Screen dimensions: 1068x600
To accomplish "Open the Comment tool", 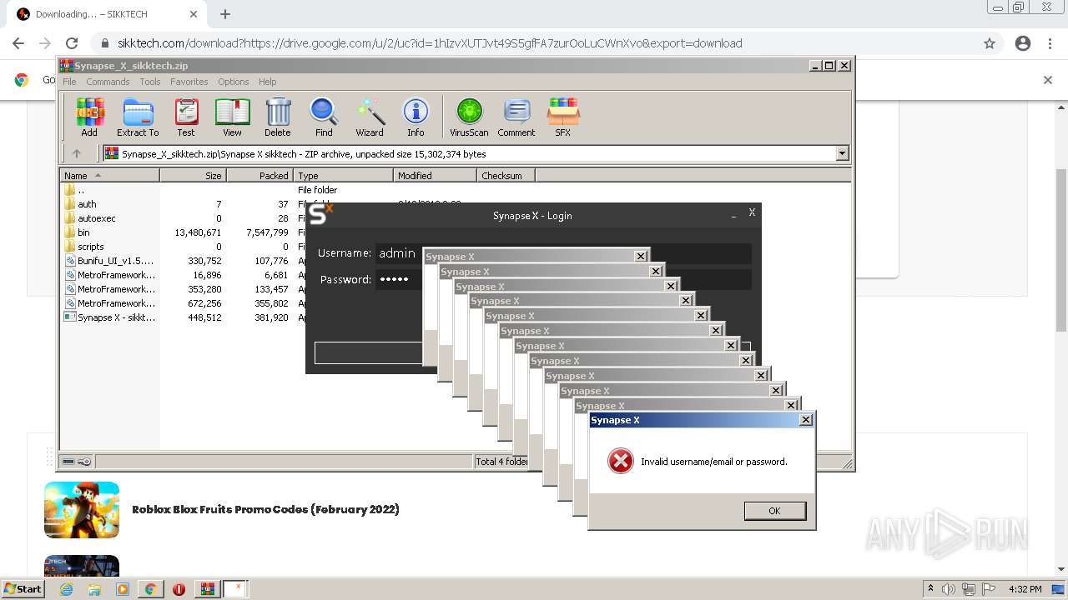I will (516, 117).
